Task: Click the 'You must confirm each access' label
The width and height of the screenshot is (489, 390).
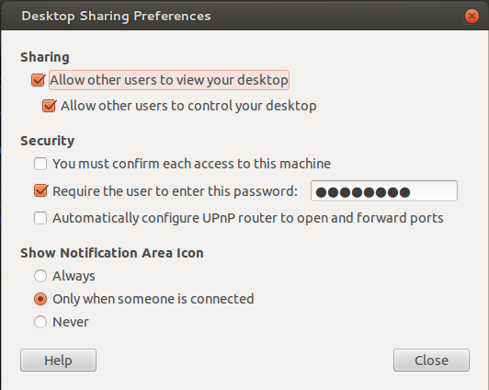Action: point(191,164)
